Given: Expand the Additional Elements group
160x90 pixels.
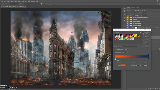Looking at the screenshot, I should (x=130, y=21).
